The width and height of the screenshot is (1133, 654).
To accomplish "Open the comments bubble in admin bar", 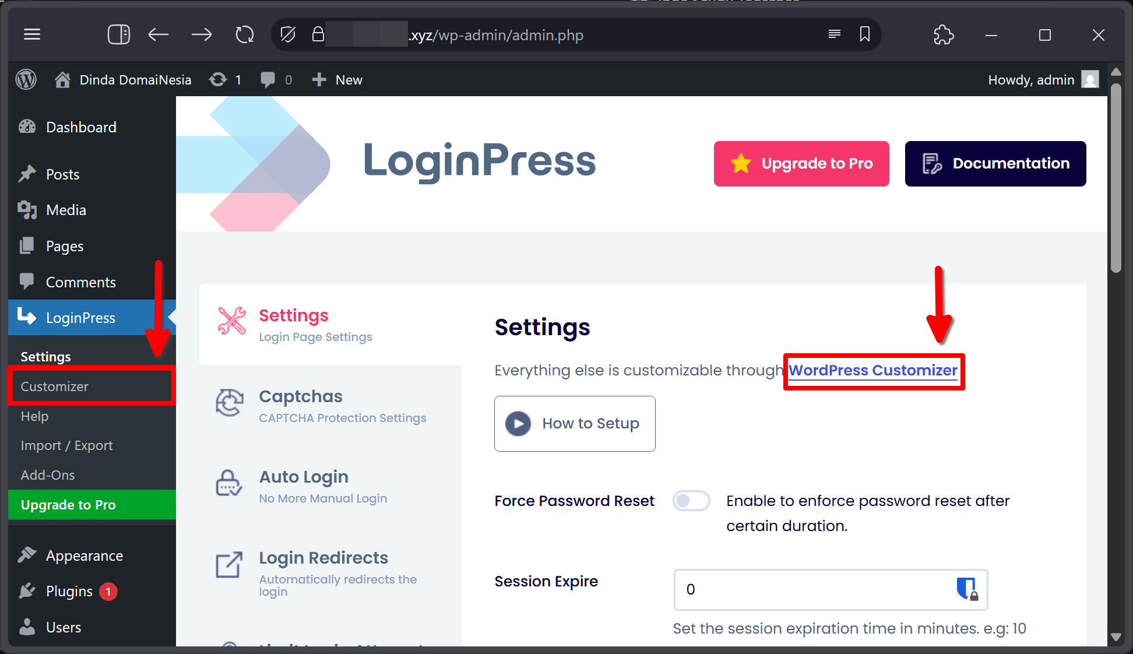I will [x=276, y=79].
